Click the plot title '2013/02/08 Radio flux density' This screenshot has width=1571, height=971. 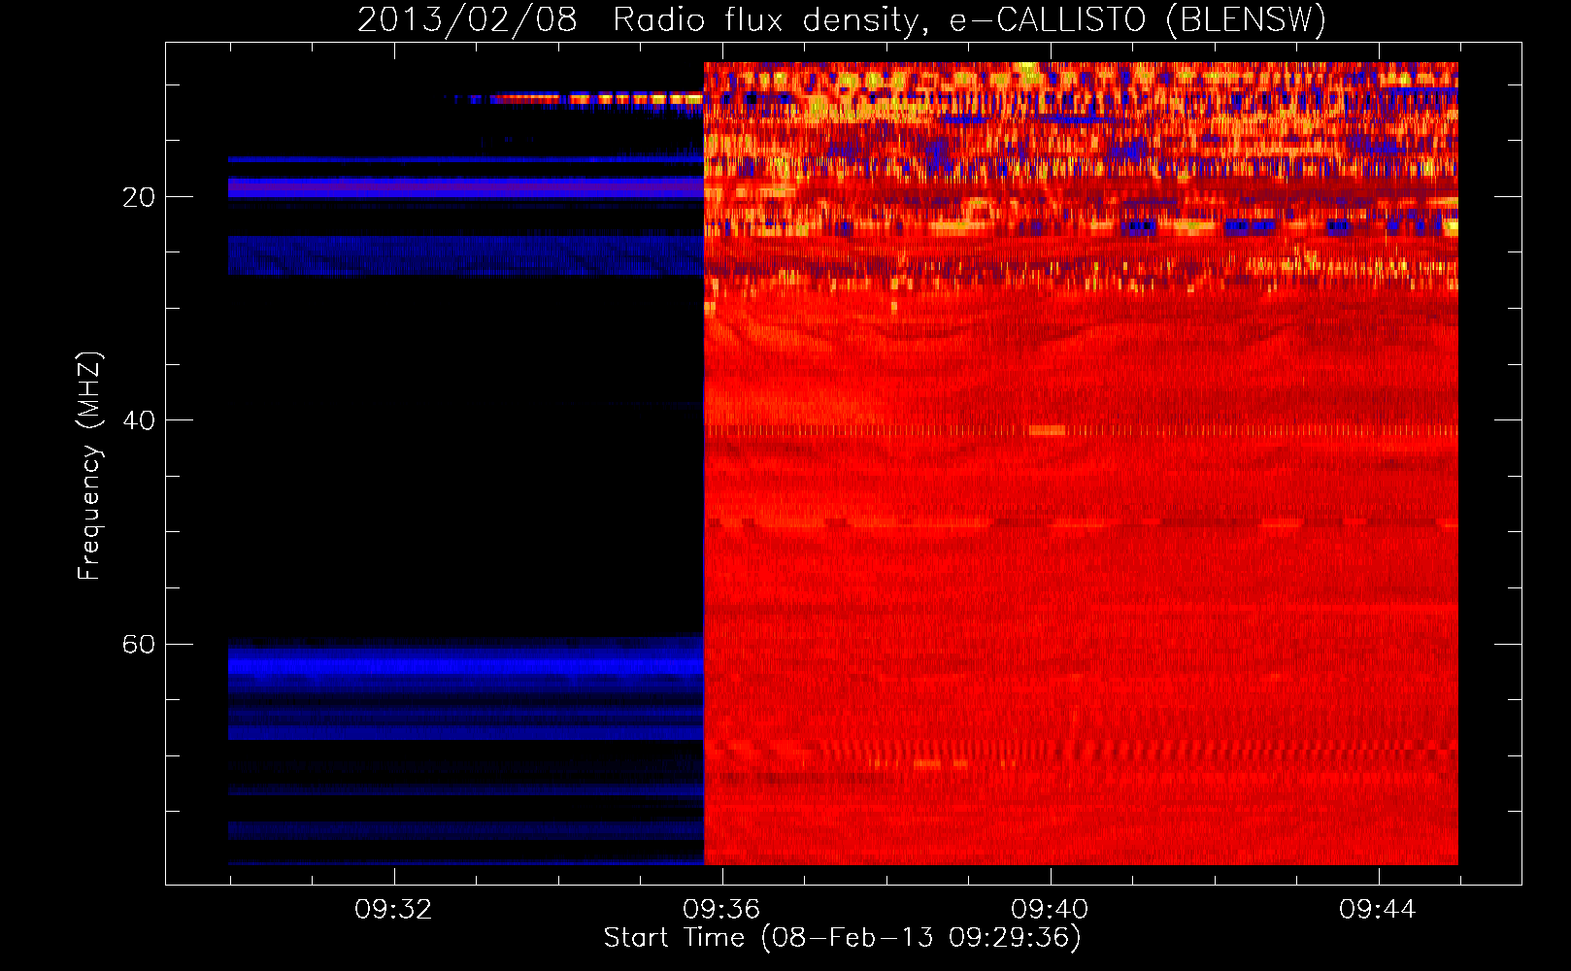tap(640, 20)
